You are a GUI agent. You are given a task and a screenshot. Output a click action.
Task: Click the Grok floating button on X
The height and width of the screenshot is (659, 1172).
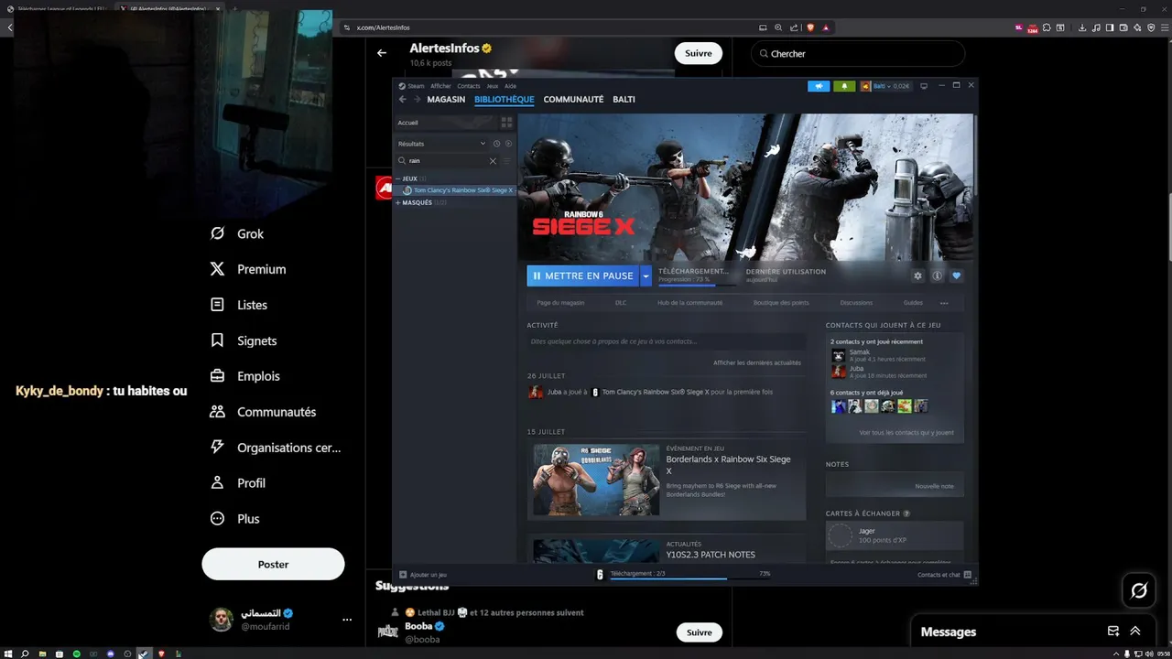coord(1139,590)
